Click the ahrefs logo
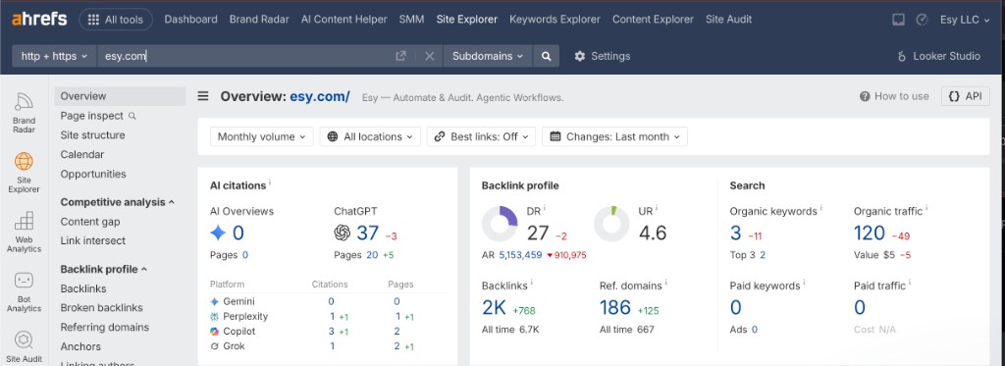1005x366 pixels. pos(39,20)
